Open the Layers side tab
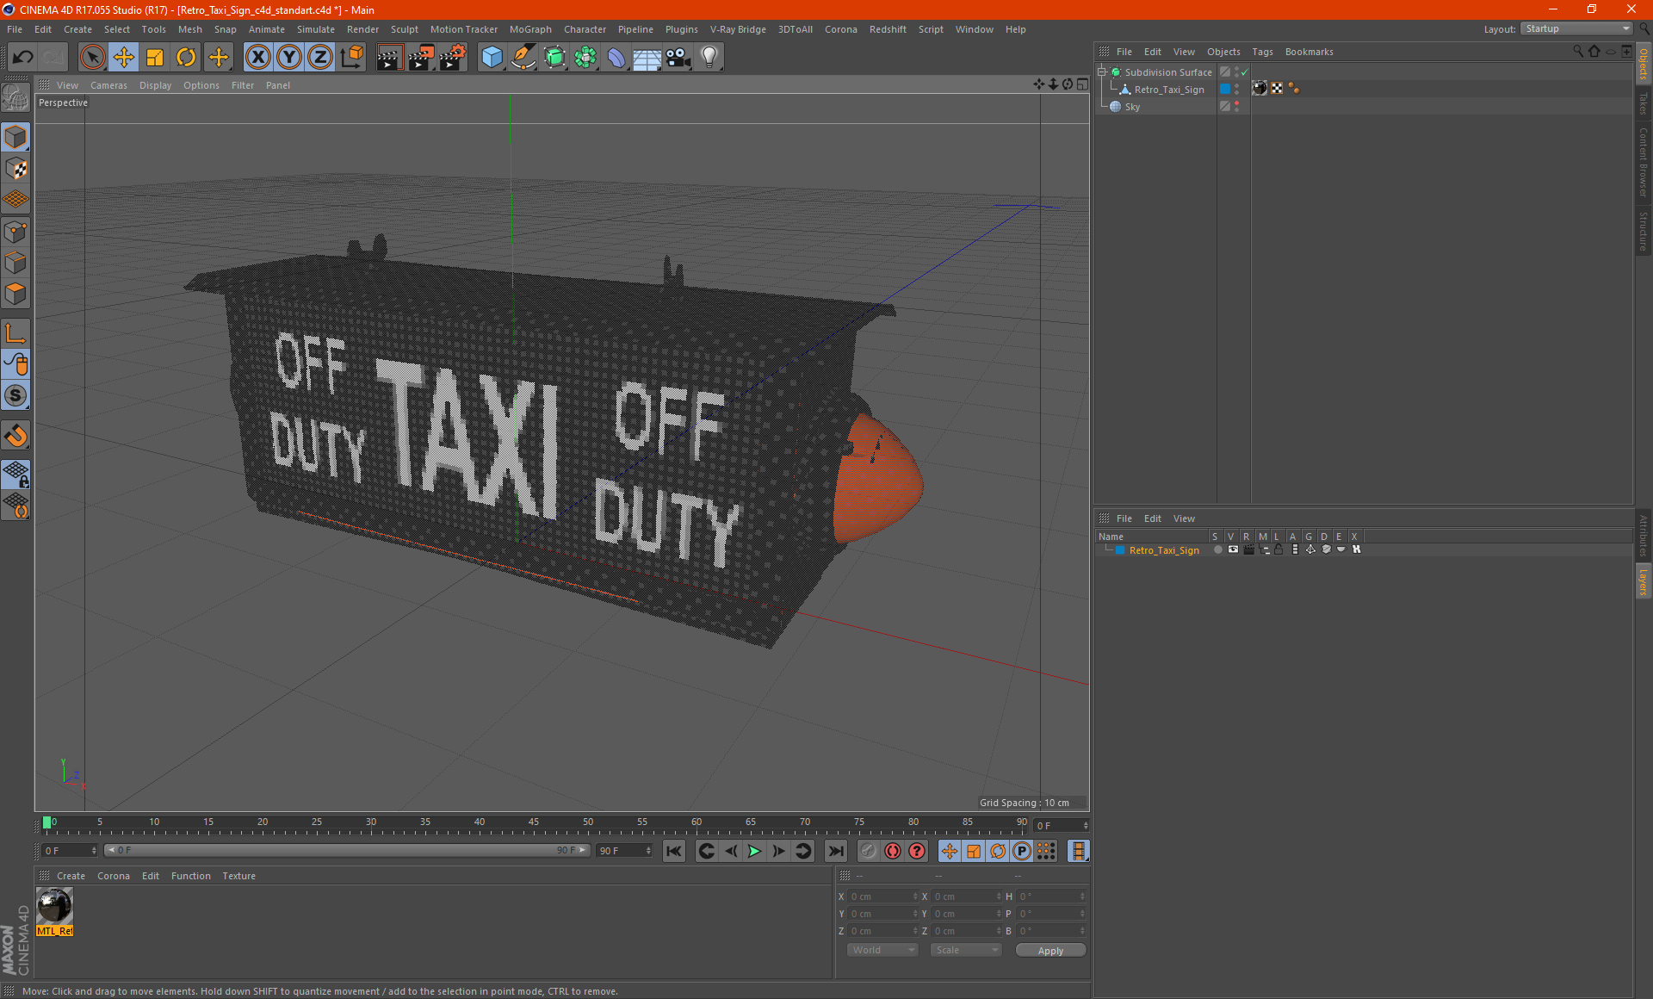The width and height of the screenshot is (1653, 999). click(x=1644, y=581)
